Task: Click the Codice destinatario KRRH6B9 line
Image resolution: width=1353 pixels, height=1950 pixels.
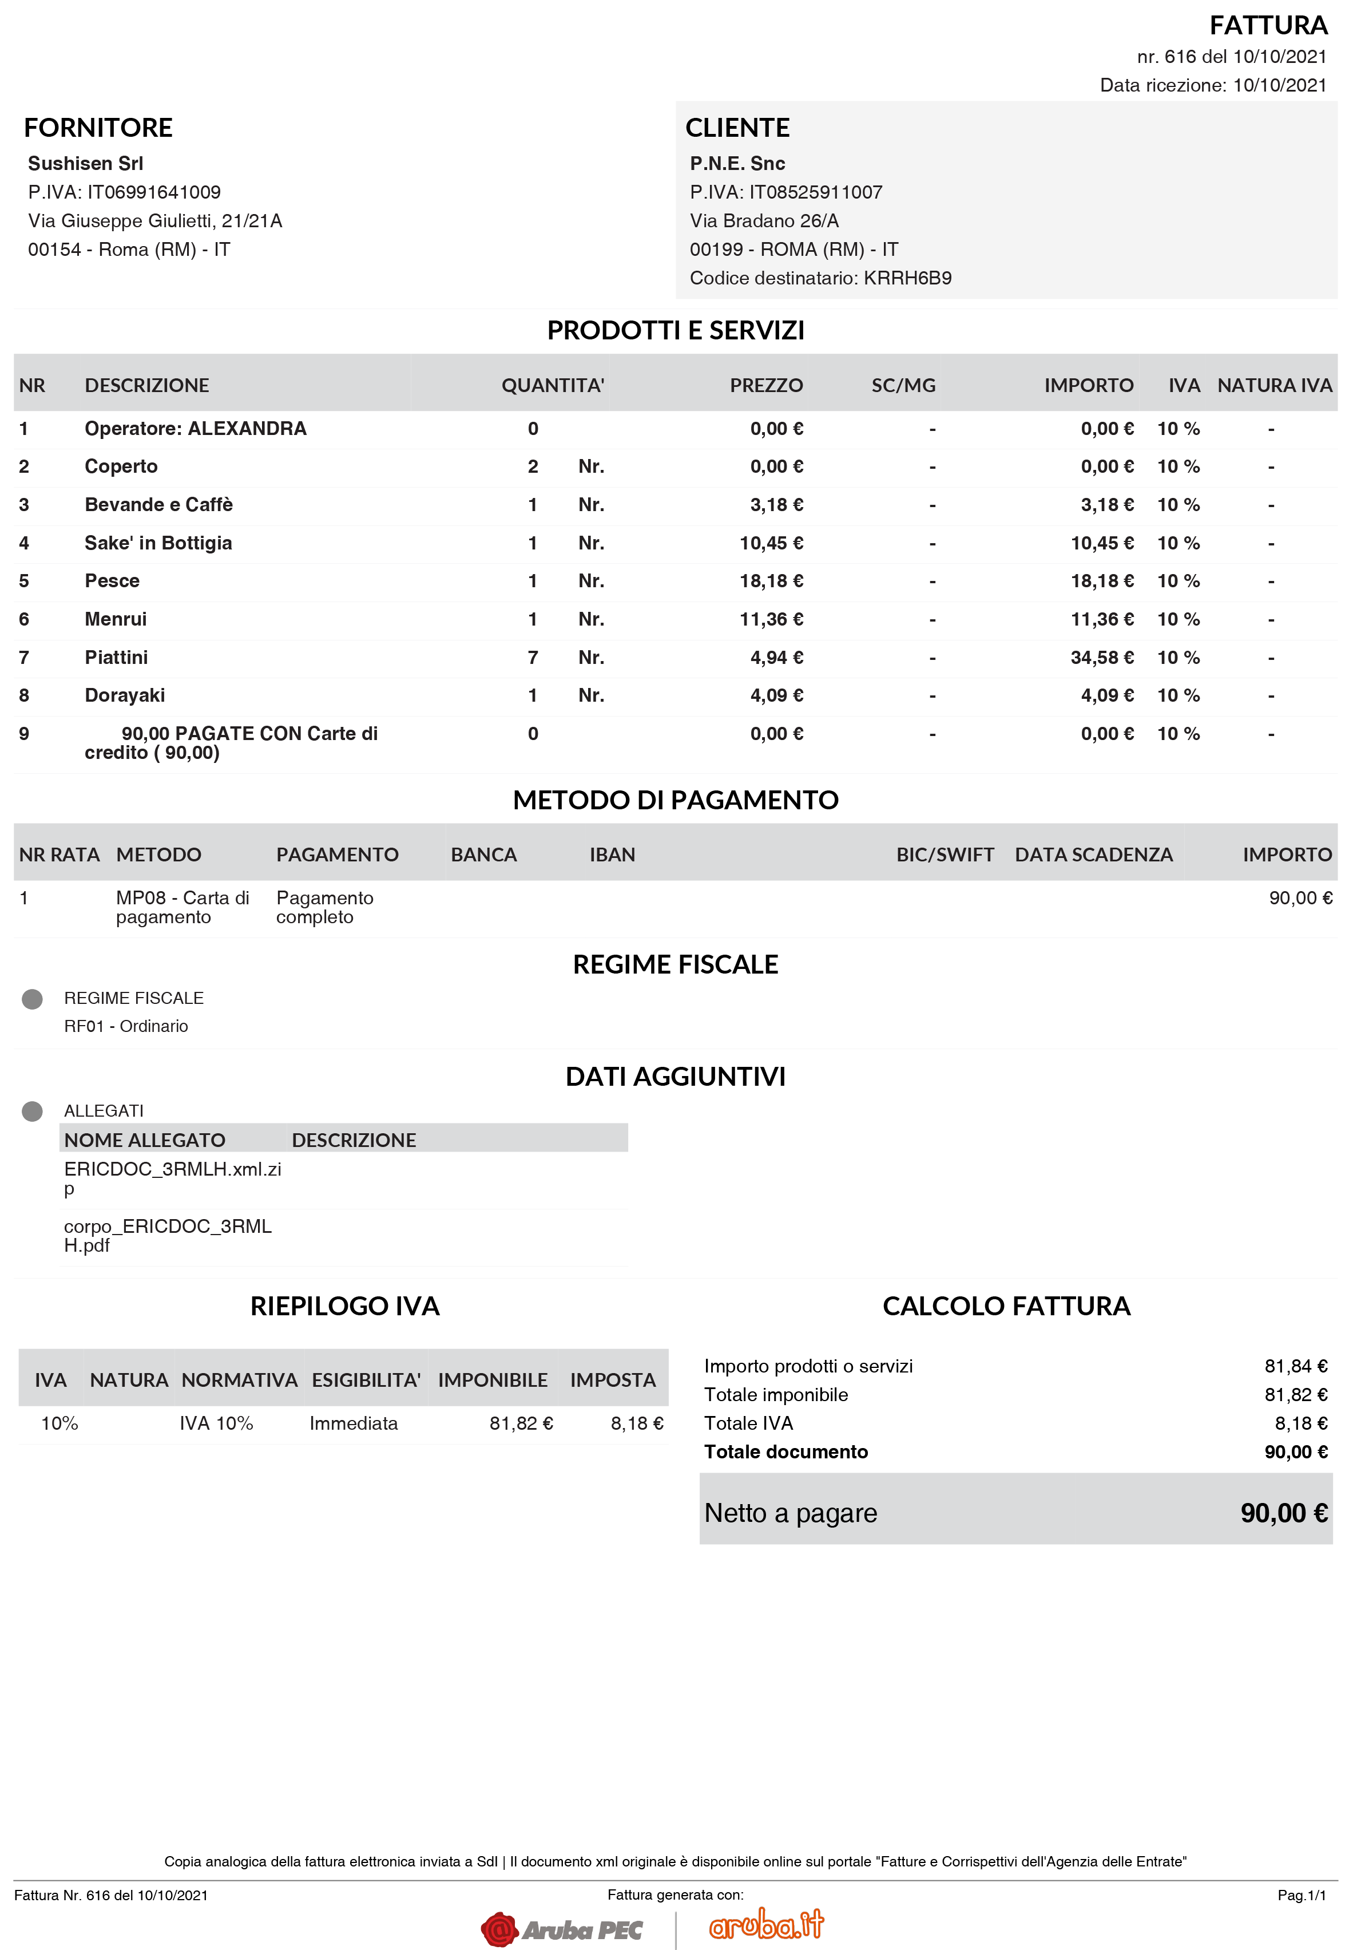Action: (x=820, y=278)
